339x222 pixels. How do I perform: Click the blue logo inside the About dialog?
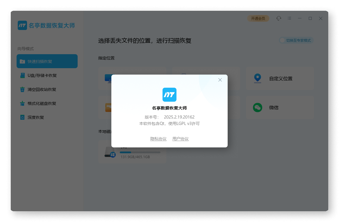(169, 94)
